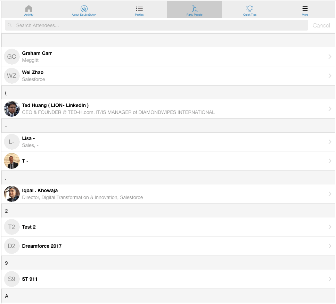Select the Party People icon
The height and width of the screenshot is (304, 336).
point(194,9)
